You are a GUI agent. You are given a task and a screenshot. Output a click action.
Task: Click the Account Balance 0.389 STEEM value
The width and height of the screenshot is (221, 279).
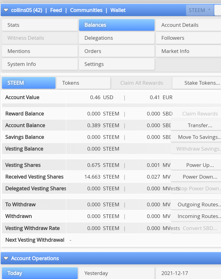pos(103,125)
